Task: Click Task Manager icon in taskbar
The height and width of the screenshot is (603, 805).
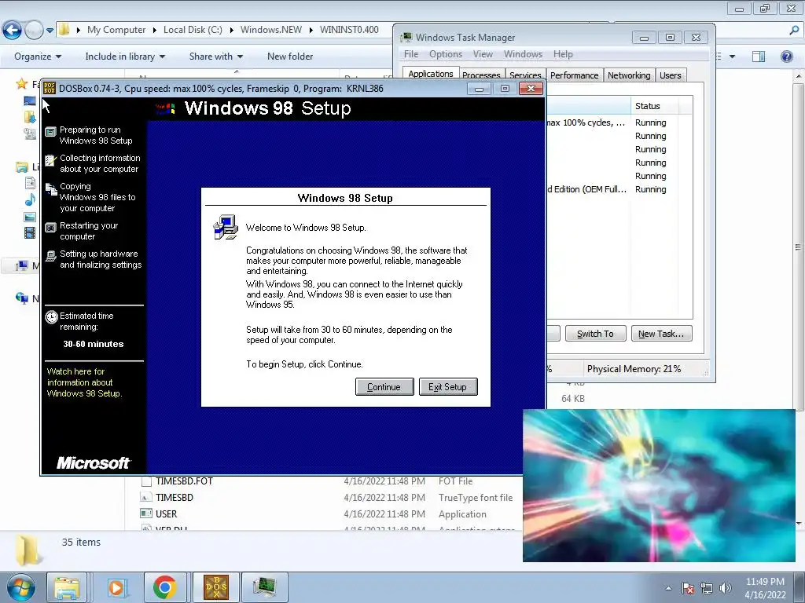Action: click(x=265, y=587)
